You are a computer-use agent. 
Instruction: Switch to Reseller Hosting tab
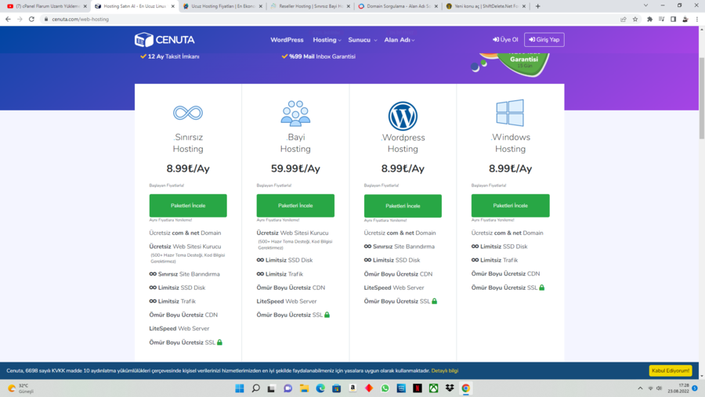[x=309, y=6]
